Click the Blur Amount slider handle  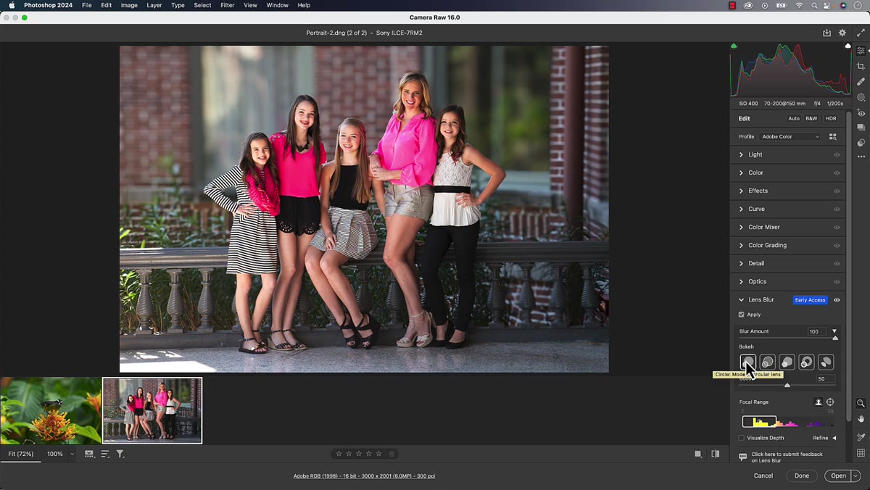click(835, 338)
